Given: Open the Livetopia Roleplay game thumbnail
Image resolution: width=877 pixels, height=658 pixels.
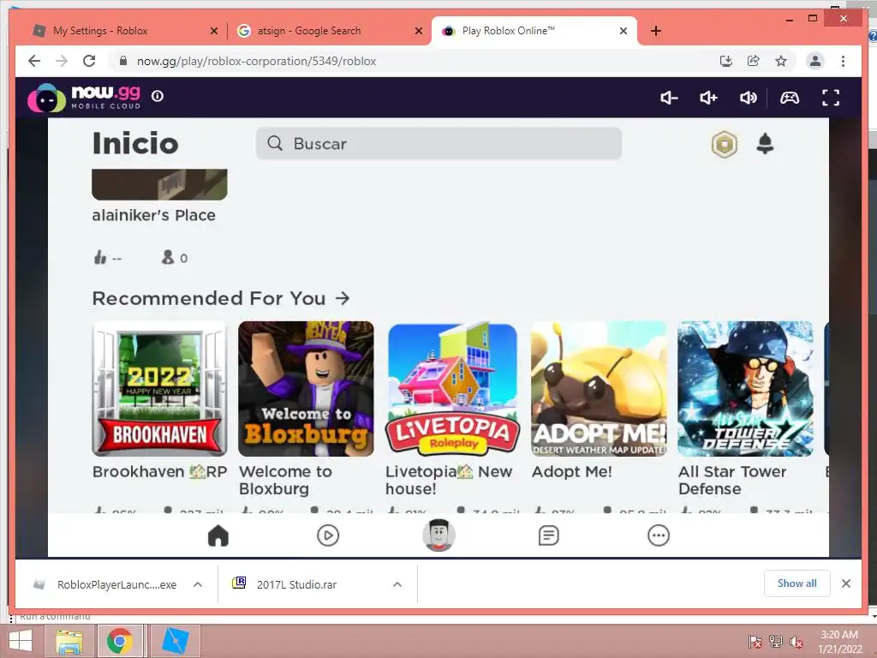Looking at the screenshot, I should [452, 388].
